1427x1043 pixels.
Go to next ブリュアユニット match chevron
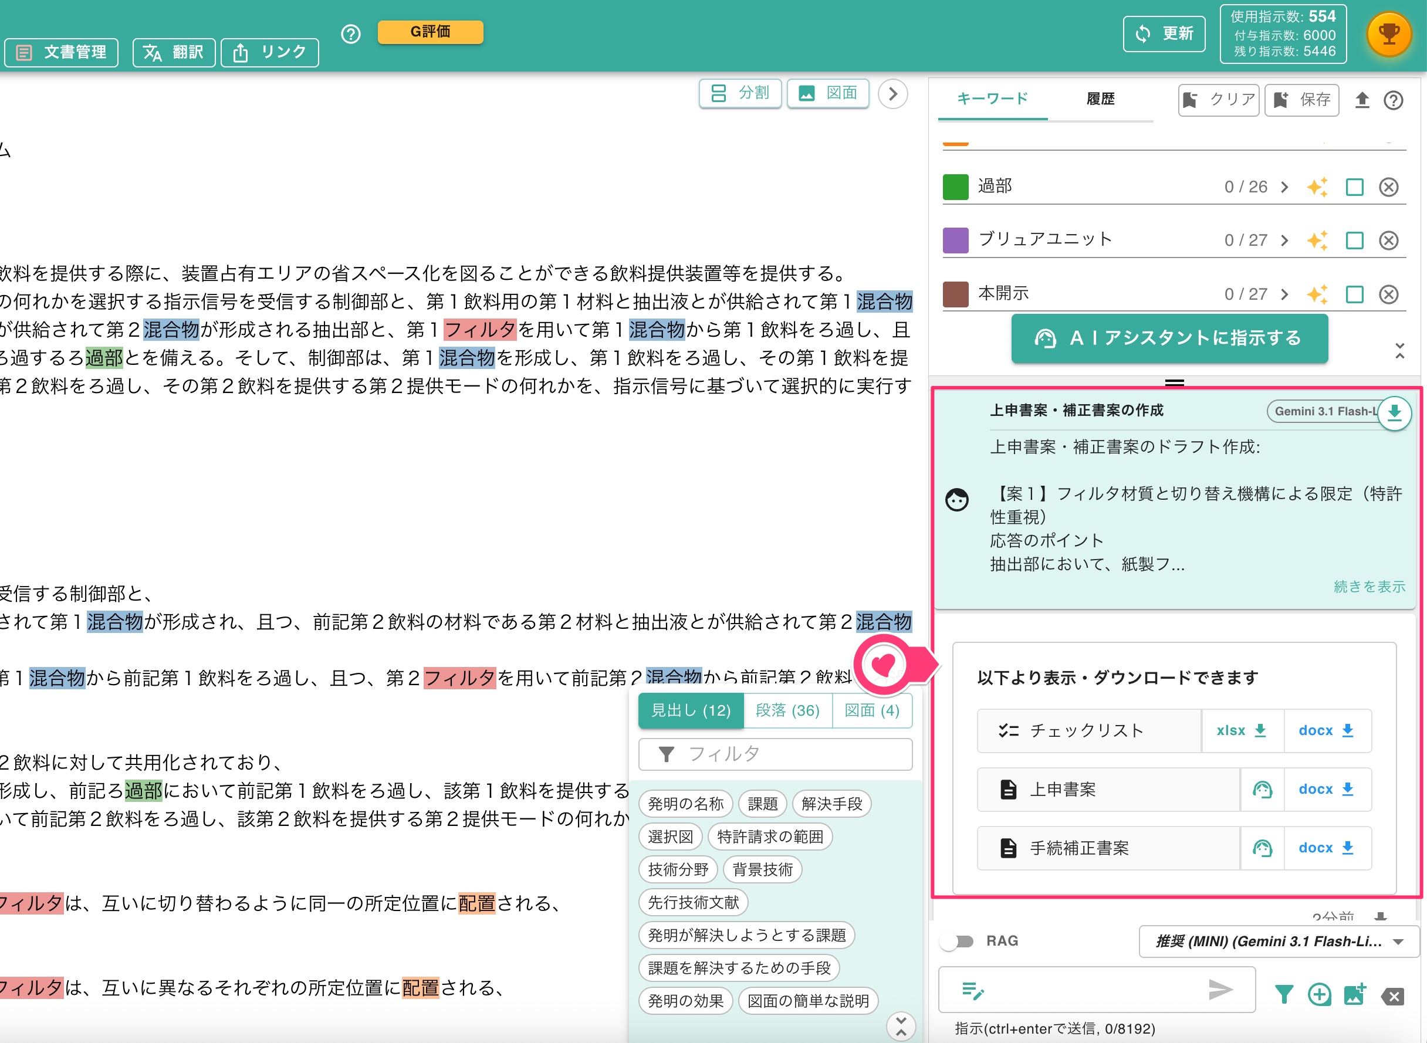pyautogui.click(x=1284, y=241)
